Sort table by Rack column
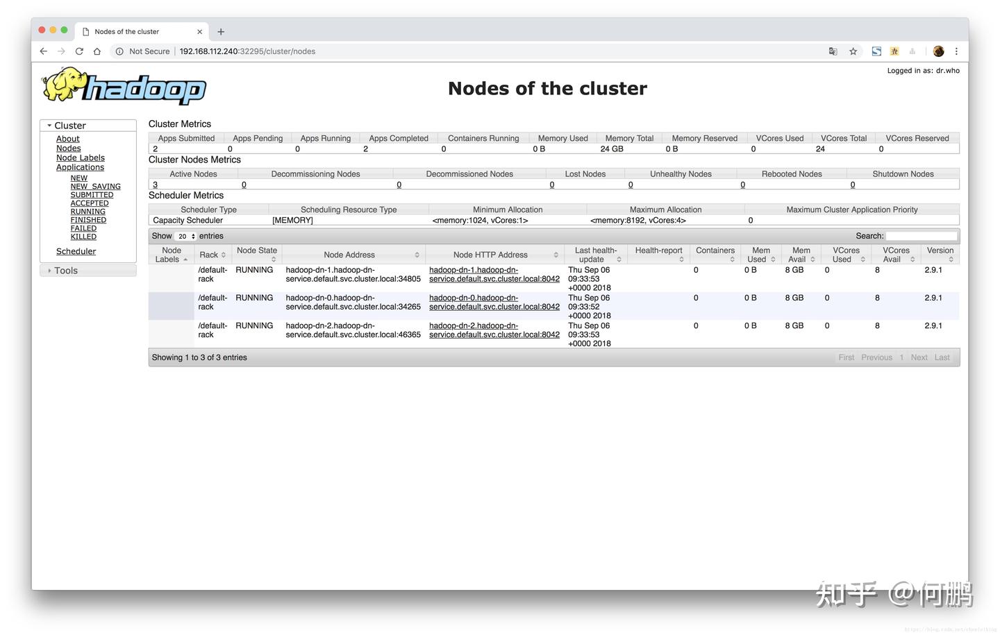This screenshot has width=1000, height=635. tap(212, 255)
